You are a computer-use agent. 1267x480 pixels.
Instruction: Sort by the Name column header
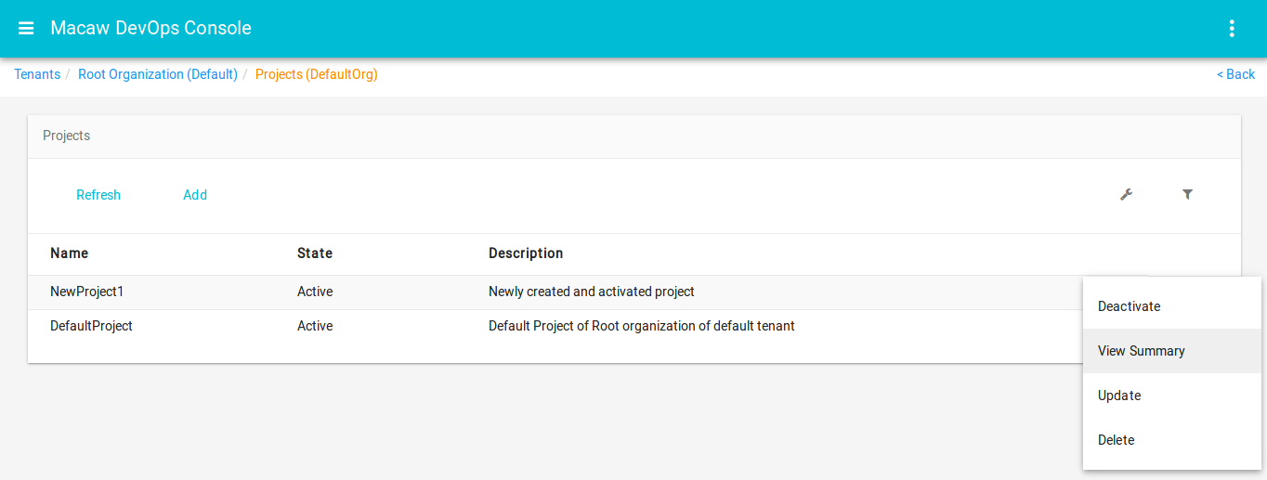pyautogui.click(x=70, y=253)
